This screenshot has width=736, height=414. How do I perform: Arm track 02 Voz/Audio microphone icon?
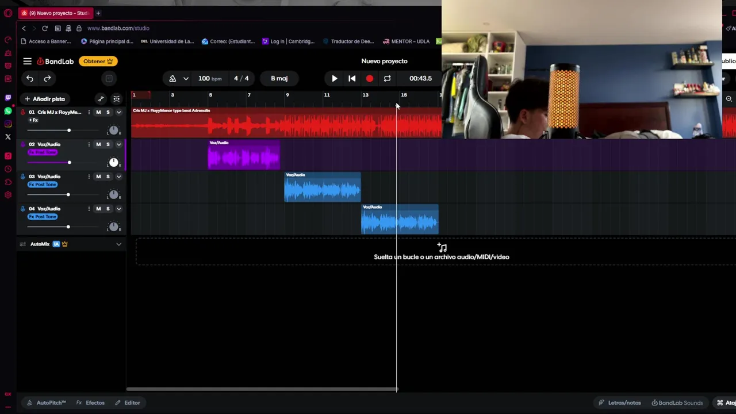[22, 144]
